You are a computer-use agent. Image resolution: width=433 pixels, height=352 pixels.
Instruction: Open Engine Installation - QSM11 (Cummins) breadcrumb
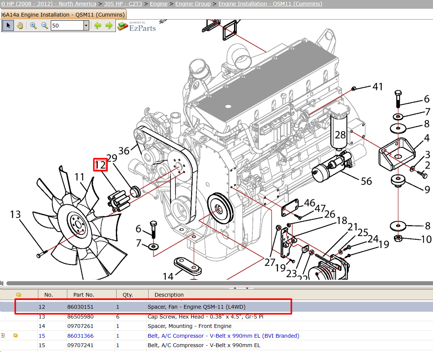point(270,4)
